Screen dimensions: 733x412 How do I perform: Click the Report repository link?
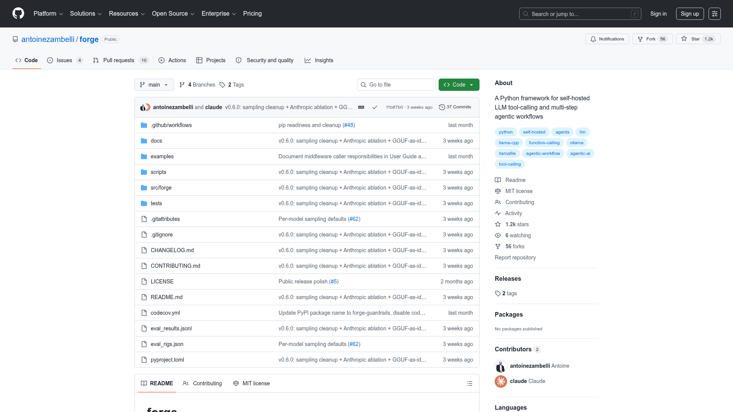(515, 257)
